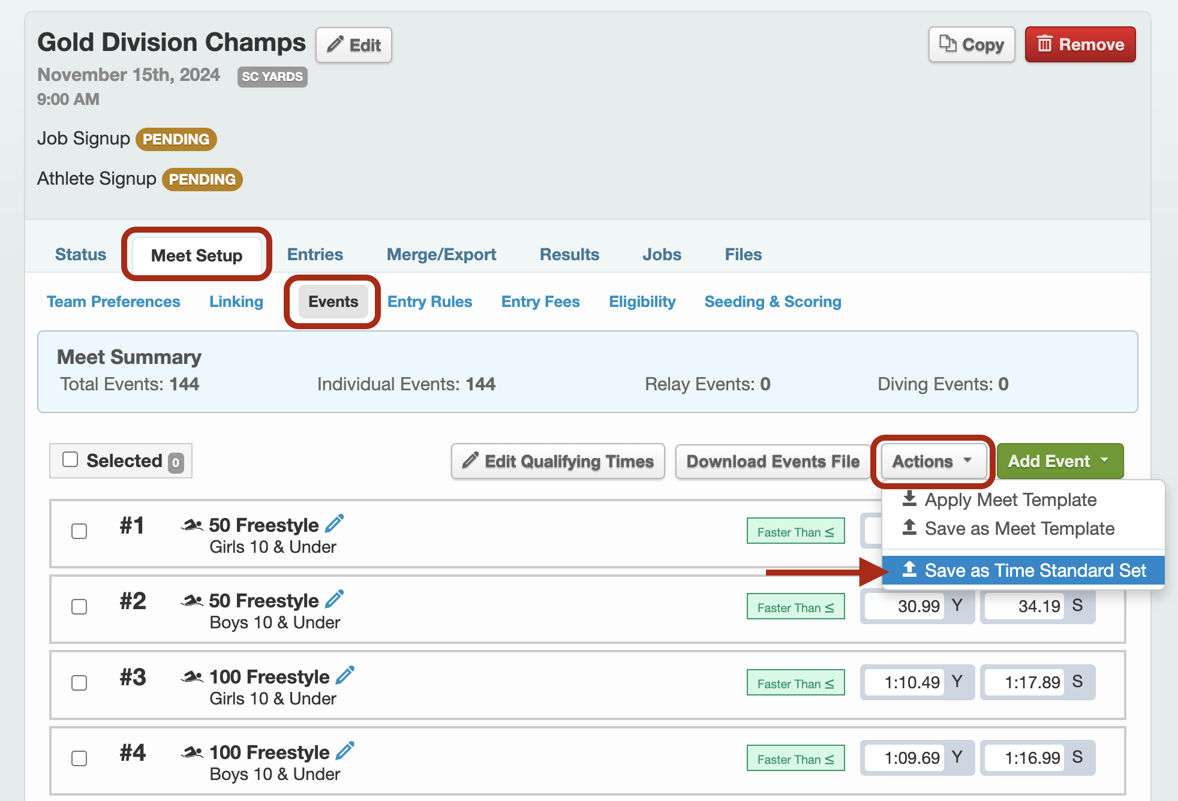The width and height of the screenshot is (1178, 801).
Task: Expand the Add Event dropdown
Action: tap(1060, 461)
